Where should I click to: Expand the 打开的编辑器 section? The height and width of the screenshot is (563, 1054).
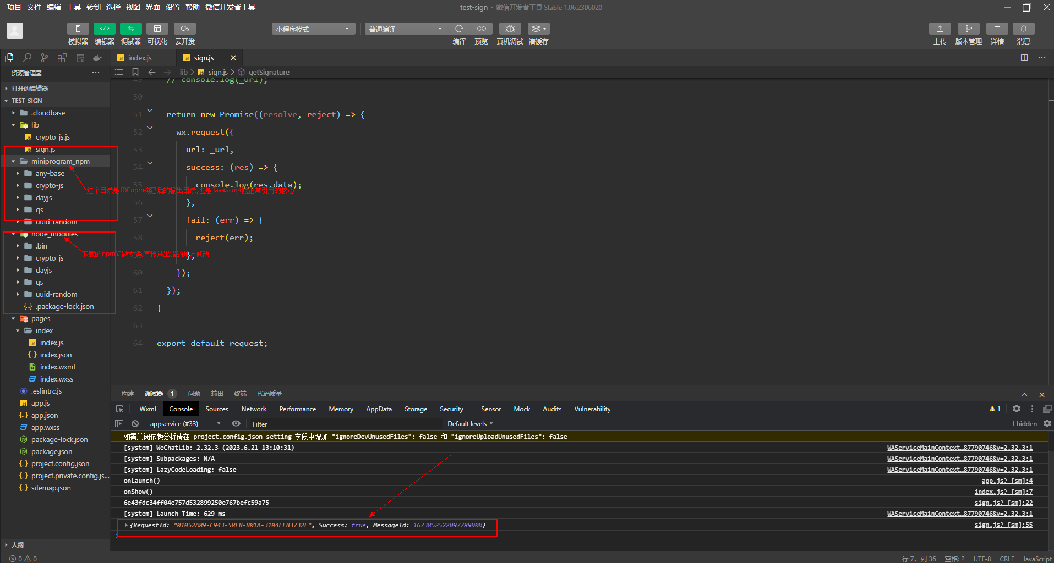[55, 89]
